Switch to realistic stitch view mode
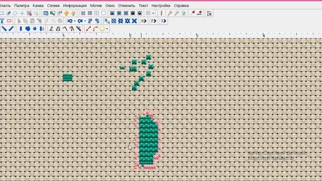The width and height of the screenshot is (322, 181). [x=83, y=14]
